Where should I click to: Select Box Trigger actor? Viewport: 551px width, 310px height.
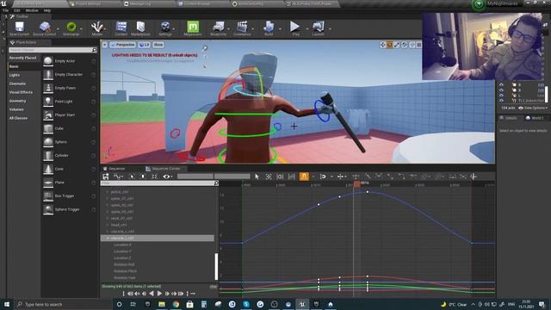click(48, 195)
